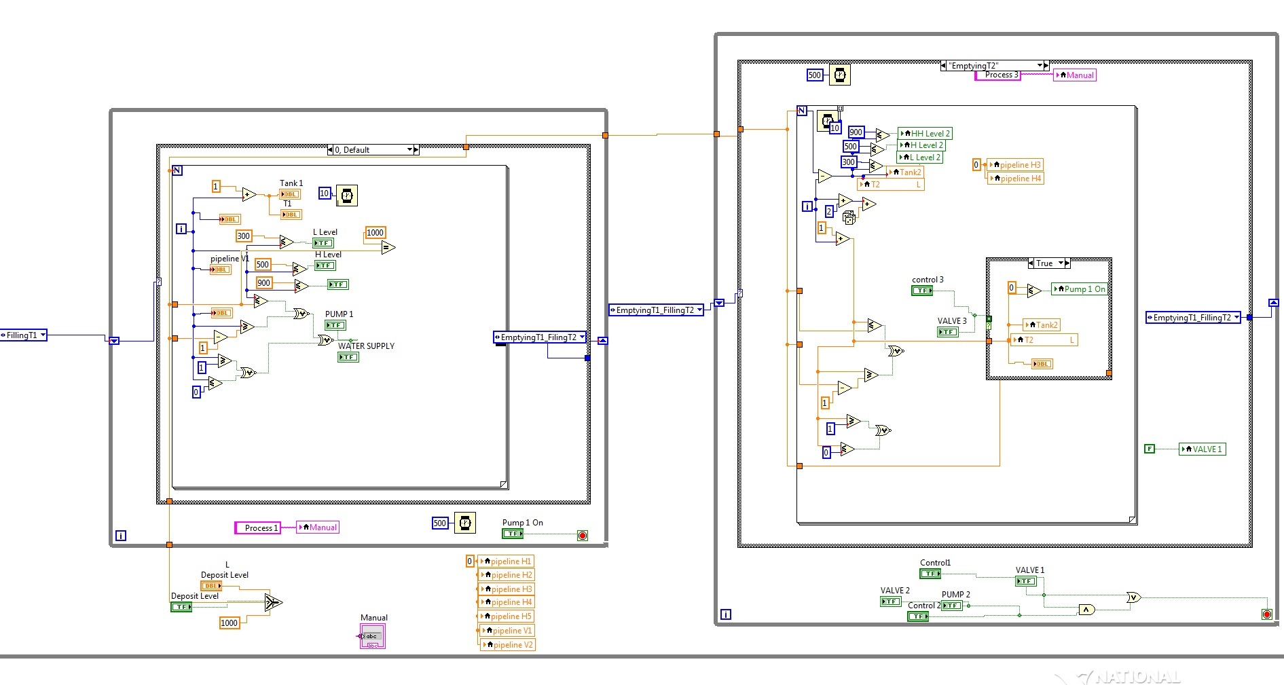
Task: Toggle the PUMP 1 boolean terminal
Action: point(335,325)
